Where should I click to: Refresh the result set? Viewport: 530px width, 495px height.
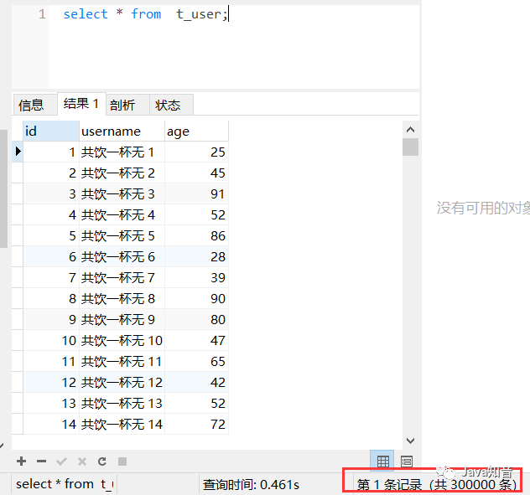point(102,461)
